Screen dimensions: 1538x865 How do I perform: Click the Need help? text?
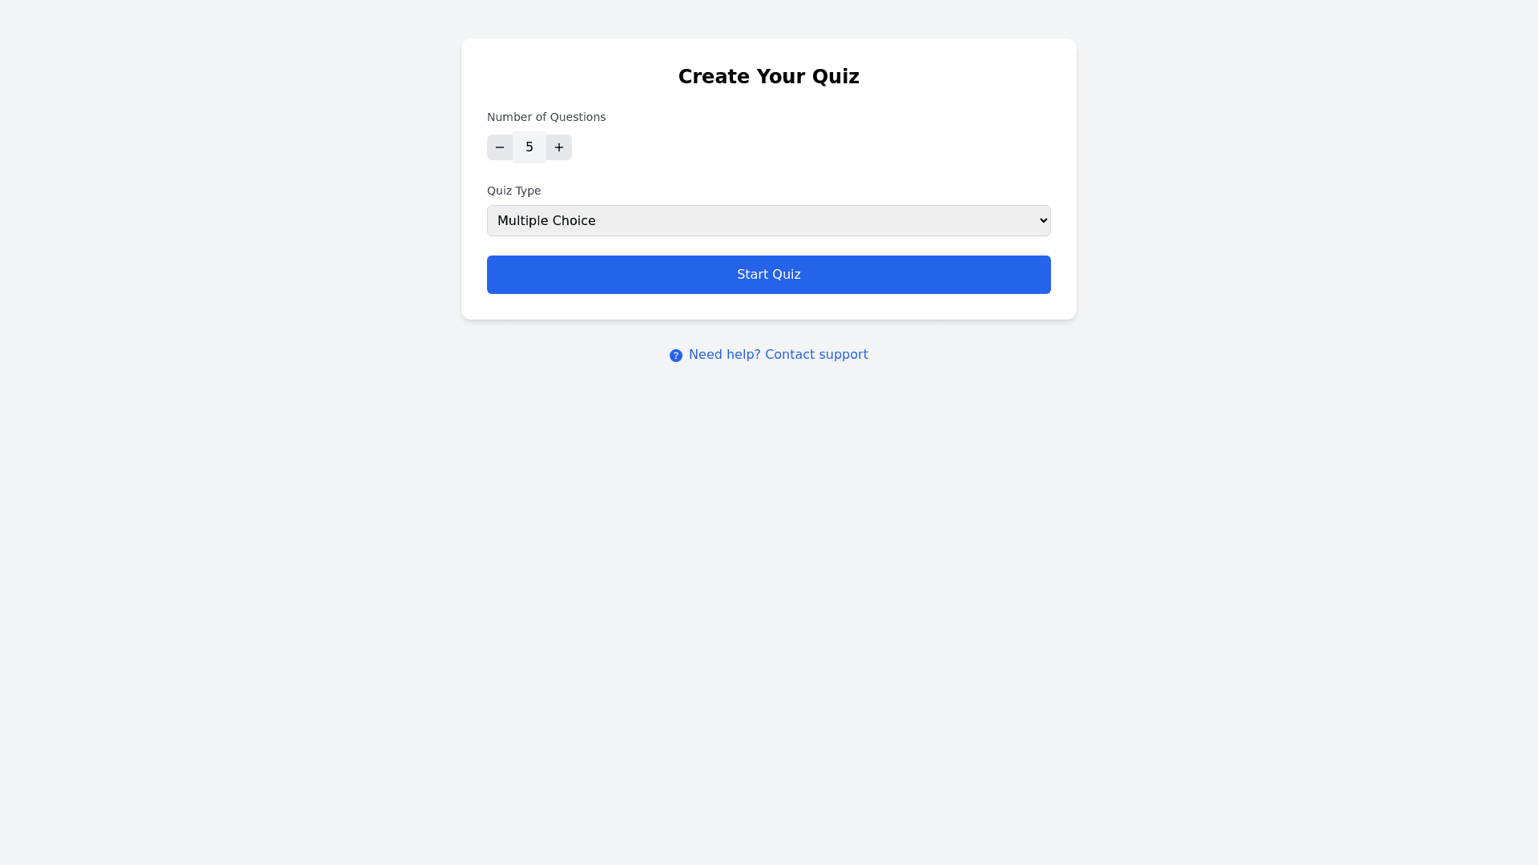point(724,355)
